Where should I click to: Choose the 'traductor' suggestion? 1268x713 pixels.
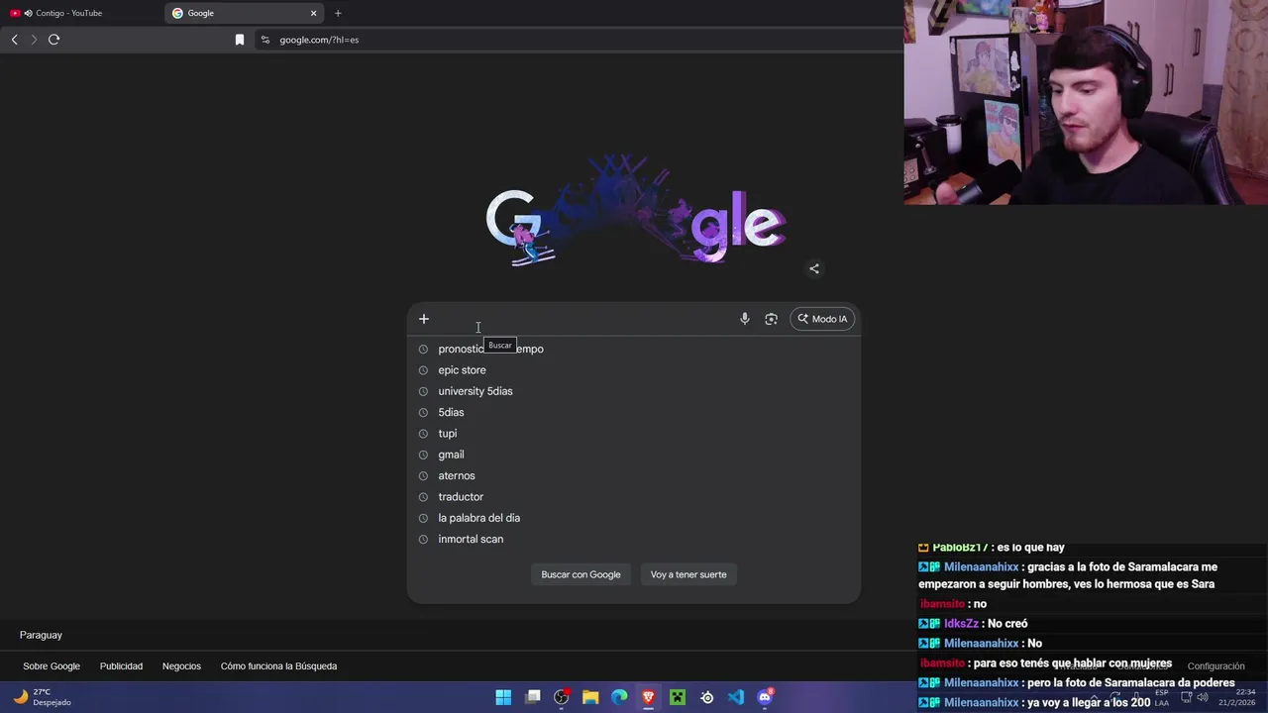coord(634,497)
